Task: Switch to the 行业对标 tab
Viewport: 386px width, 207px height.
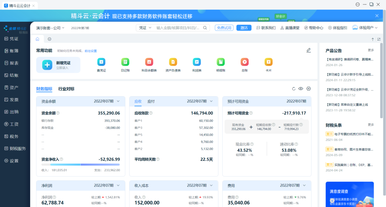Action: pyautogui.click(x=66, y=89)
